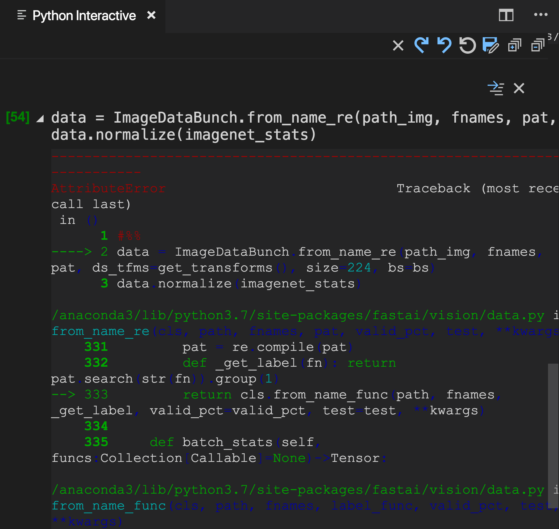Clear all cells with the X toolbar icon
This screenshot has height=529, width=559.
pos(398,46)
